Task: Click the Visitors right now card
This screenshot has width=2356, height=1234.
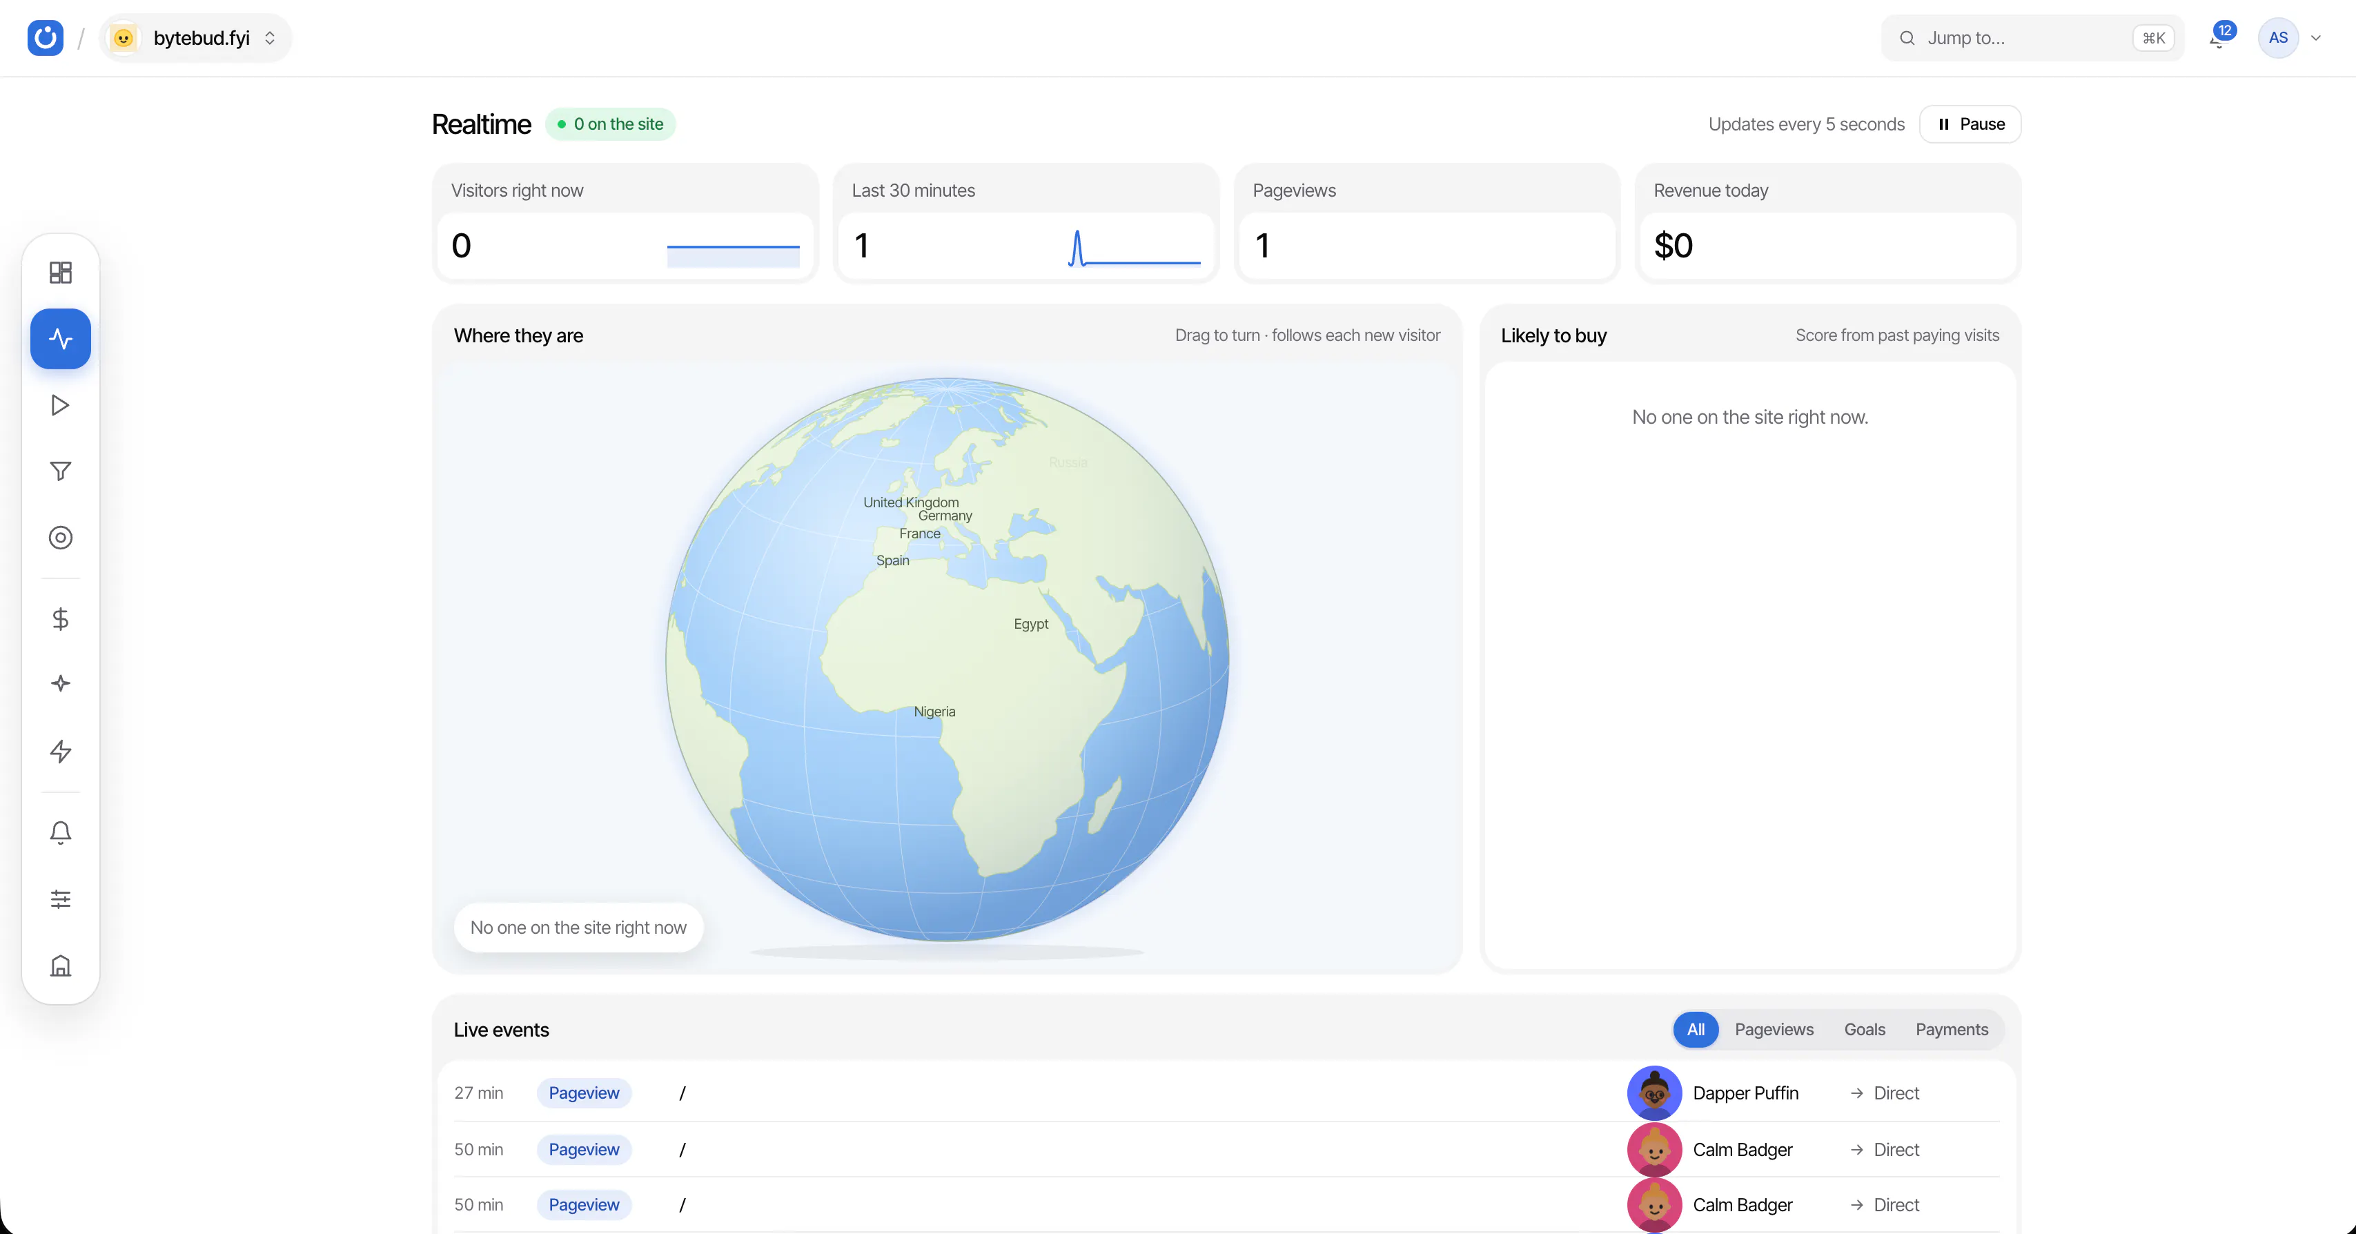Action: click(626, 224)
